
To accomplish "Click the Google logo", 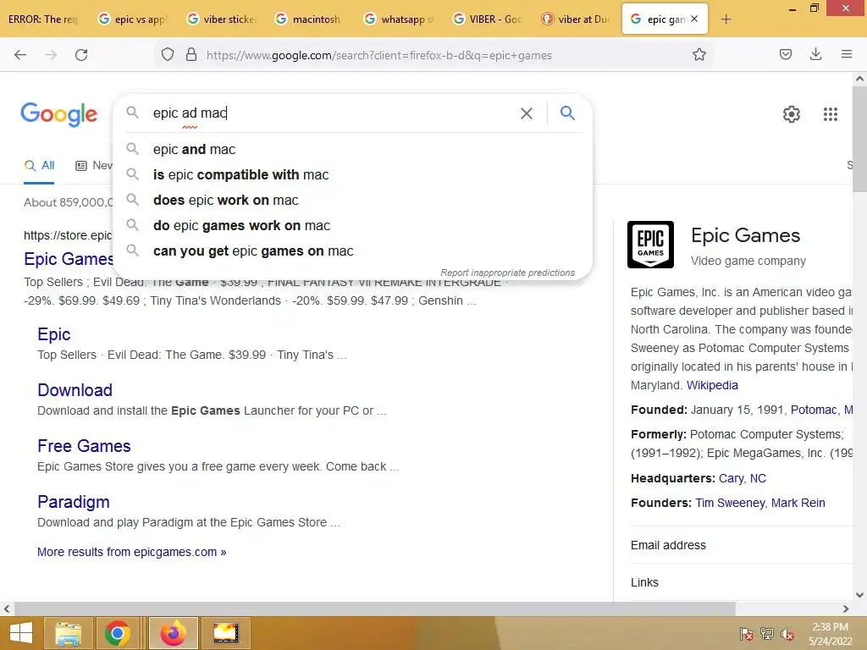I will pos(59,114).
